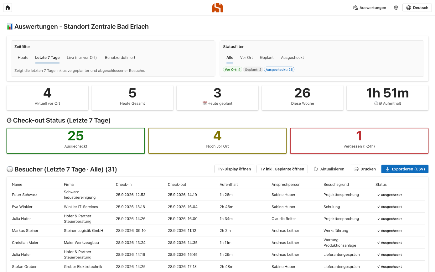
Task: Click Christian Maier's name cell
Action: click(25, 243)
